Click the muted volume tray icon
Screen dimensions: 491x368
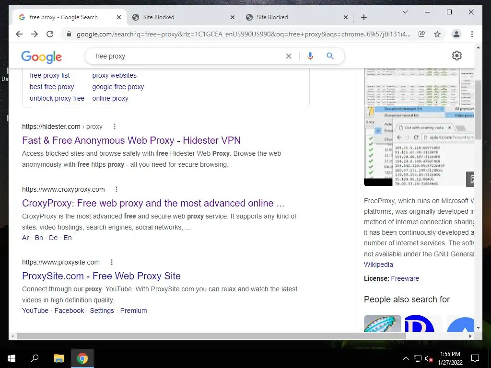point(429,358)
